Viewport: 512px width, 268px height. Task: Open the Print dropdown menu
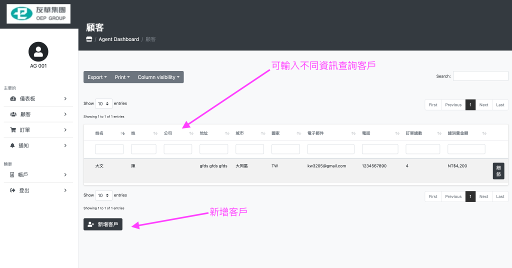122,77
